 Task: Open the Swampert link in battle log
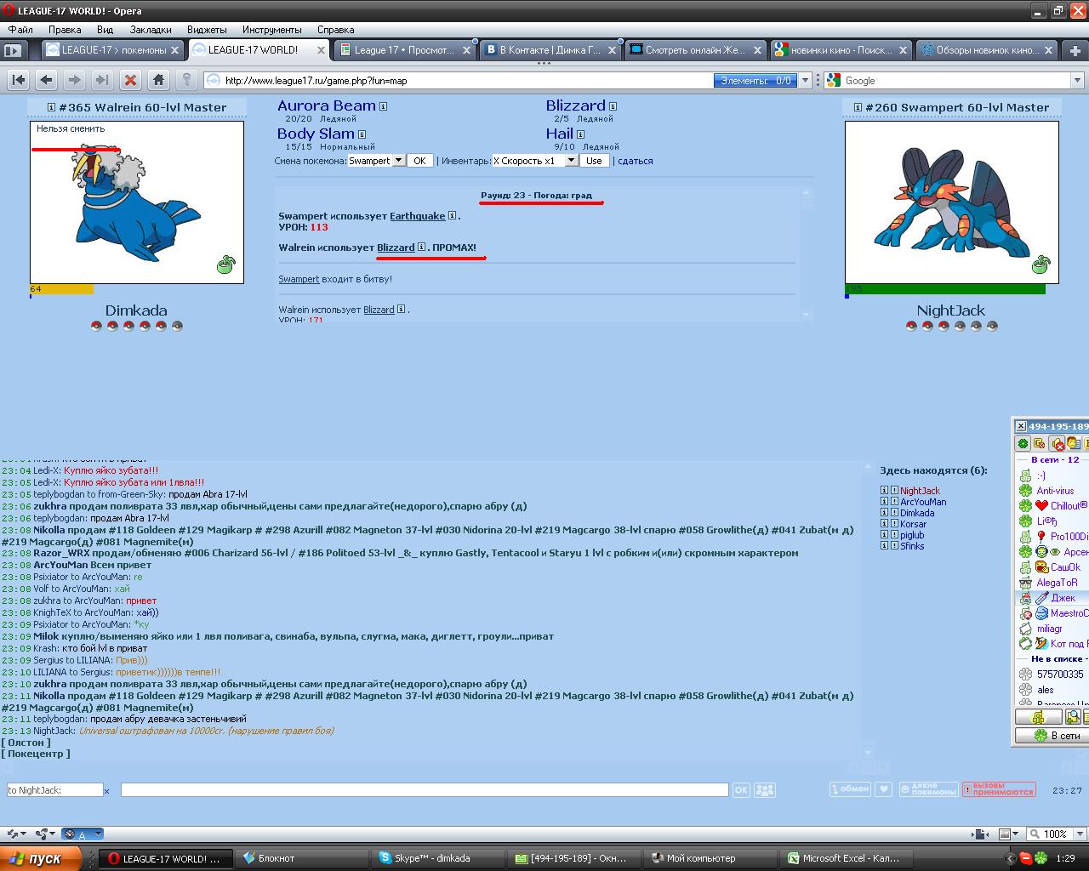click(x=299, y=279)
